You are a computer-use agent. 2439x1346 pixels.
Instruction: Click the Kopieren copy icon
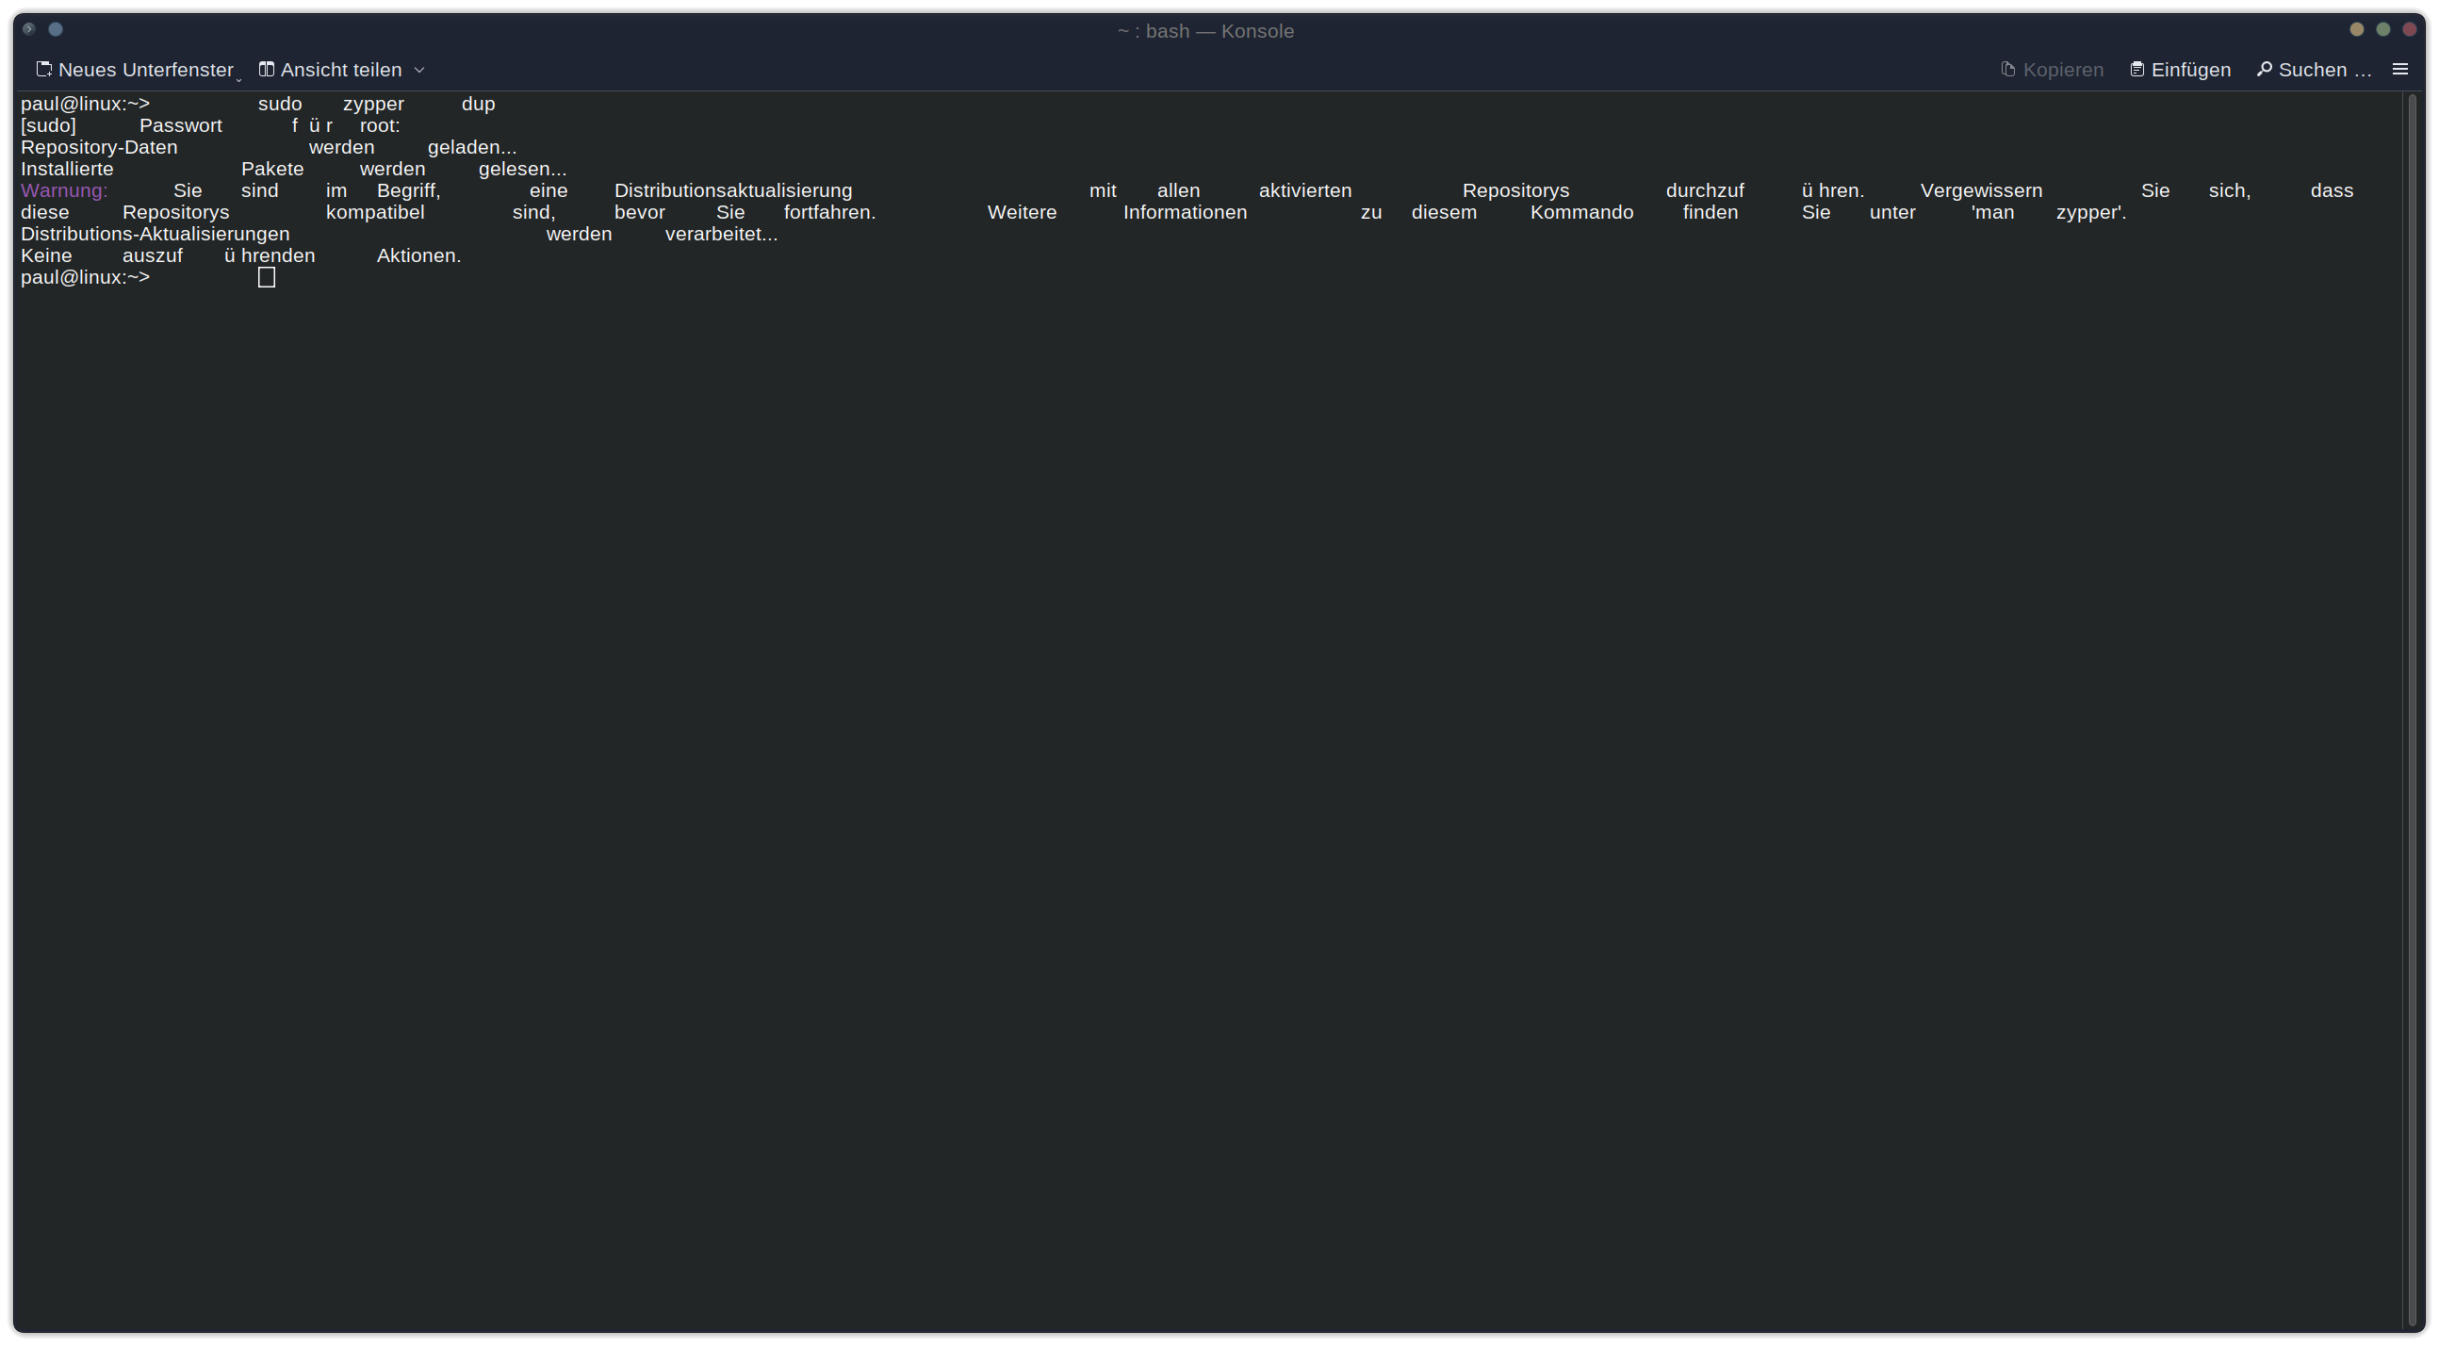(2008, 69)
